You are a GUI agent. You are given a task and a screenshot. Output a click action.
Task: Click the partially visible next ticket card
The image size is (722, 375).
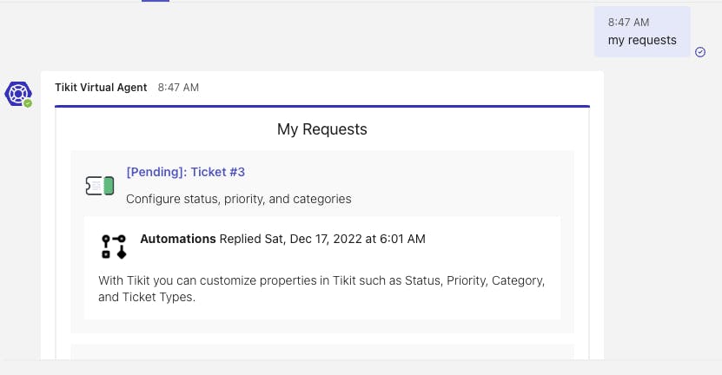322,352
